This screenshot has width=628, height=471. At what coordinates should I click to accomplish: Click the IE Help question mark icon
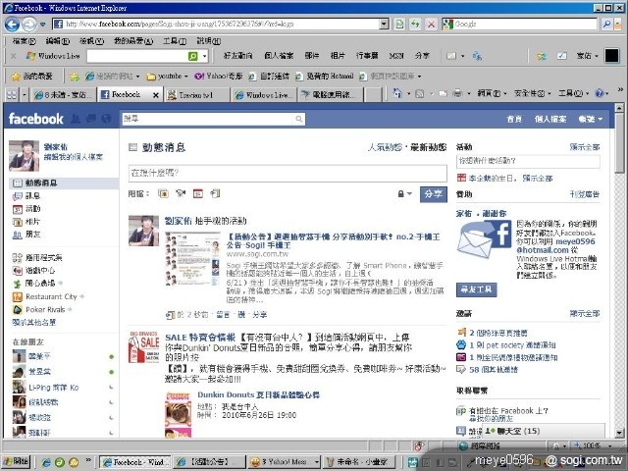point(600,94)
